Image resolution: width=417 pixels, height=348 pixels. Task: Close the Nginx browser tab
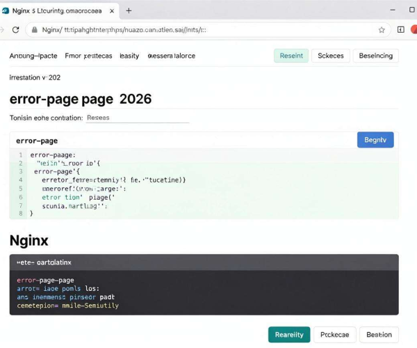(112, 11)
